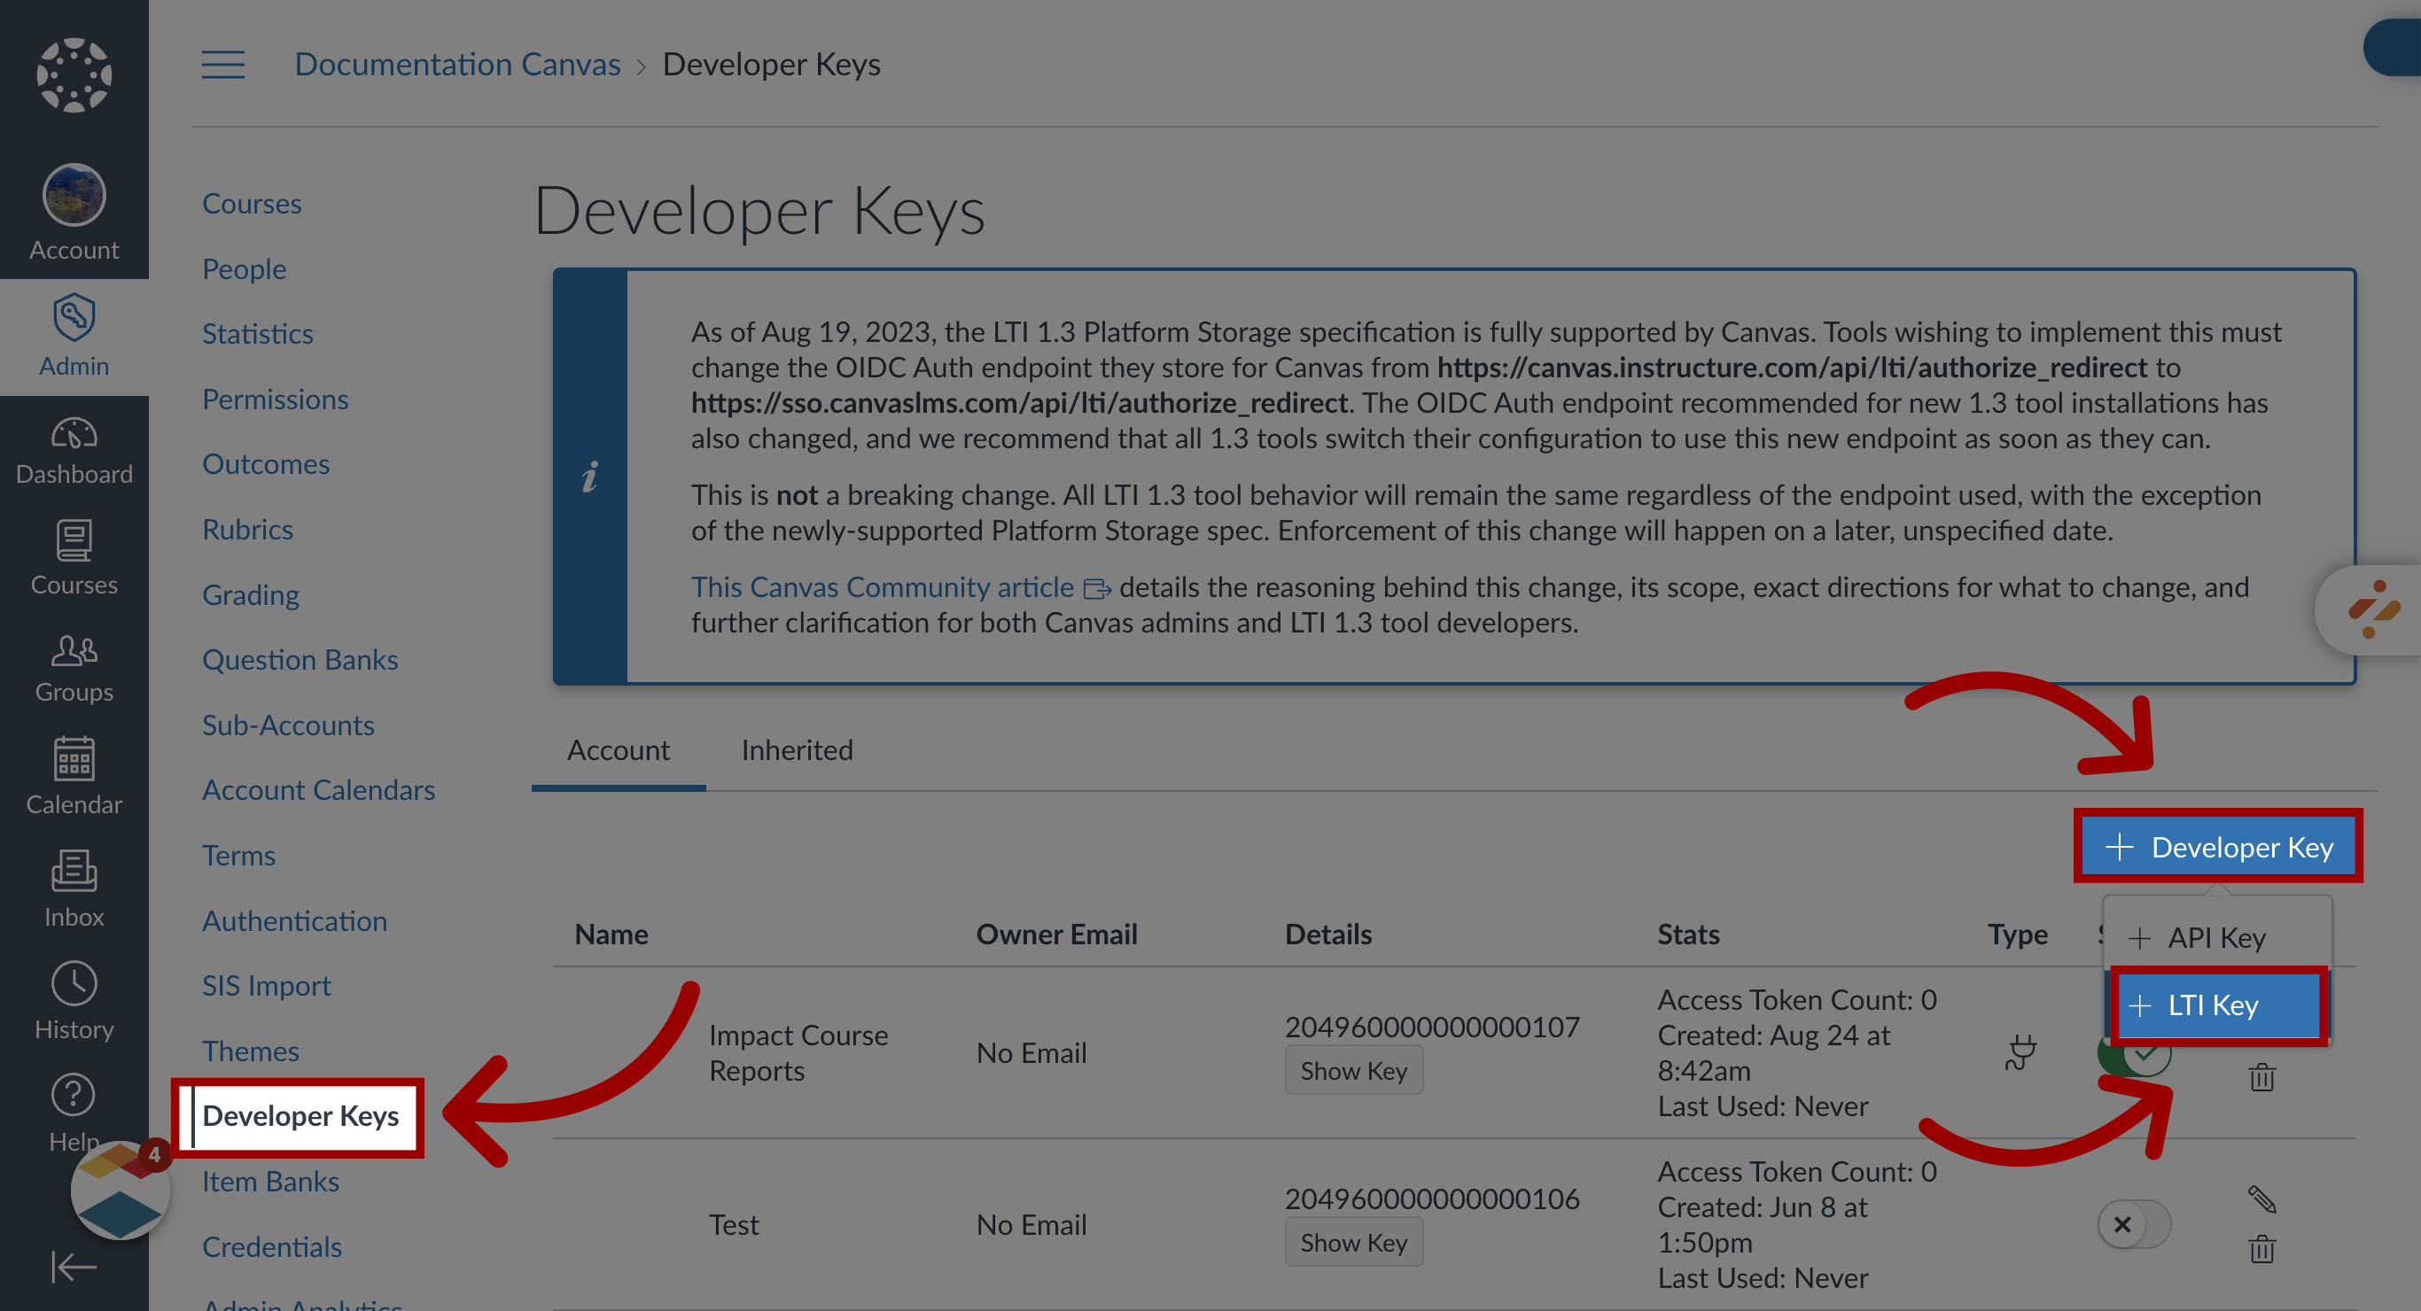This screenshot has width=2421, height=1311.
Task: Open the + Developer Key dropdown
Action: (2218, 846)
